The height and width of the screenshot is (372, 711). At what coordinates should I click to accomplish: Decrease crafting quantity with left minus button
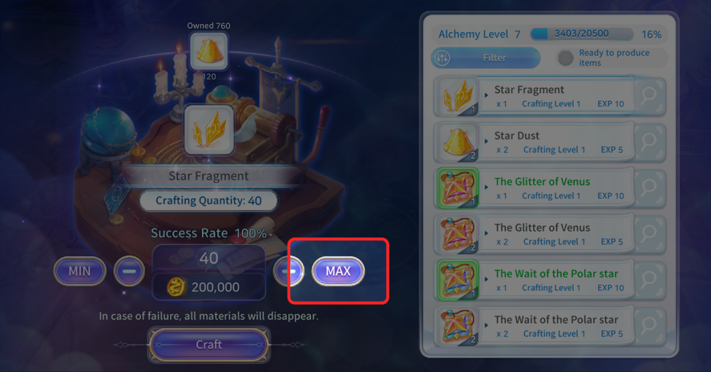coord(129,271)
